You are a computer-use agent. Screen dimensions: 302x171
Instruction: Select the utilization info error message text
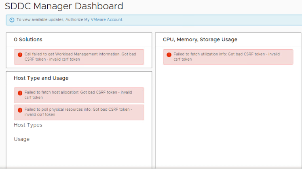click(226, 57)
